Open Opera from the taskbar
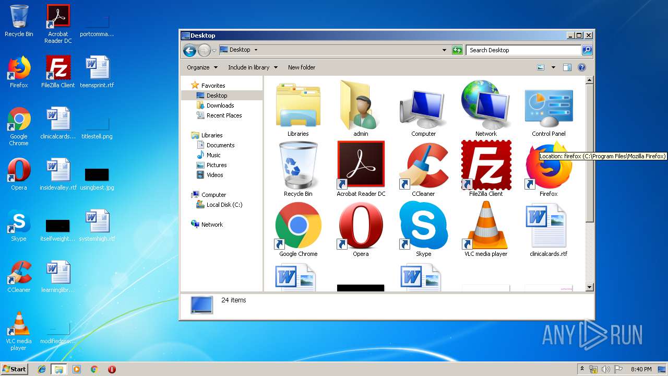 click(112, 369)
